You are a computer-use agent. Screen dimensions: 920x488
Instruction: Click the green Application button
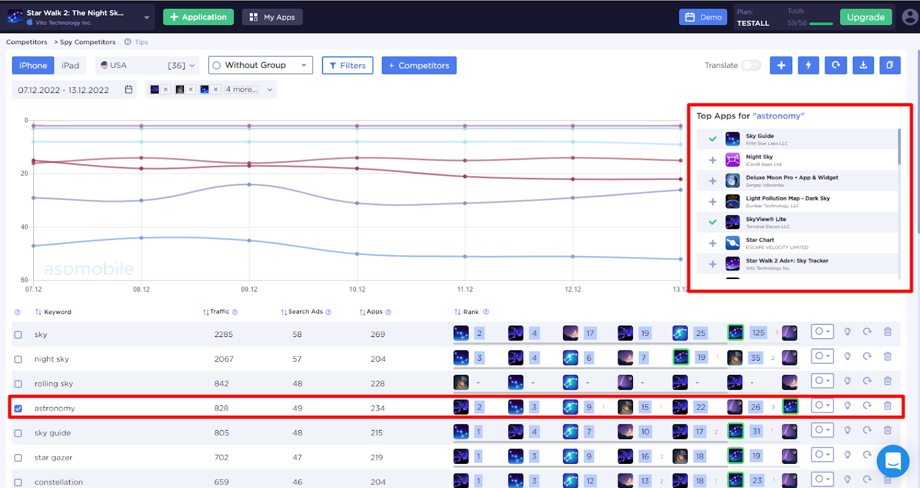(198, 17)
